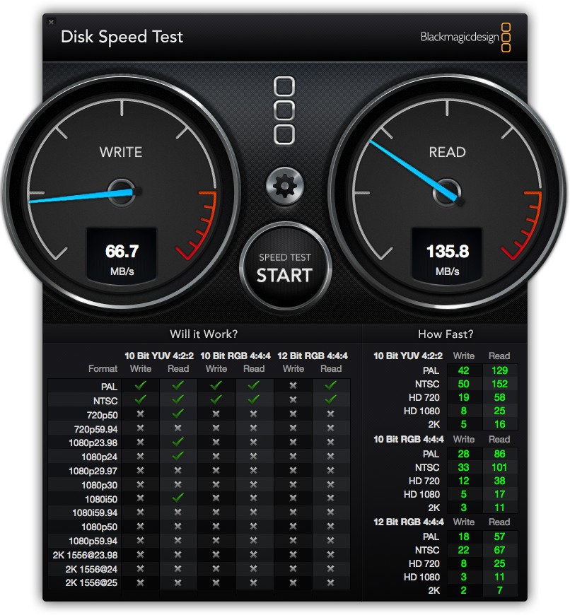Click the WRITE gauge label

pyautogui.click(x=120, y=152)
